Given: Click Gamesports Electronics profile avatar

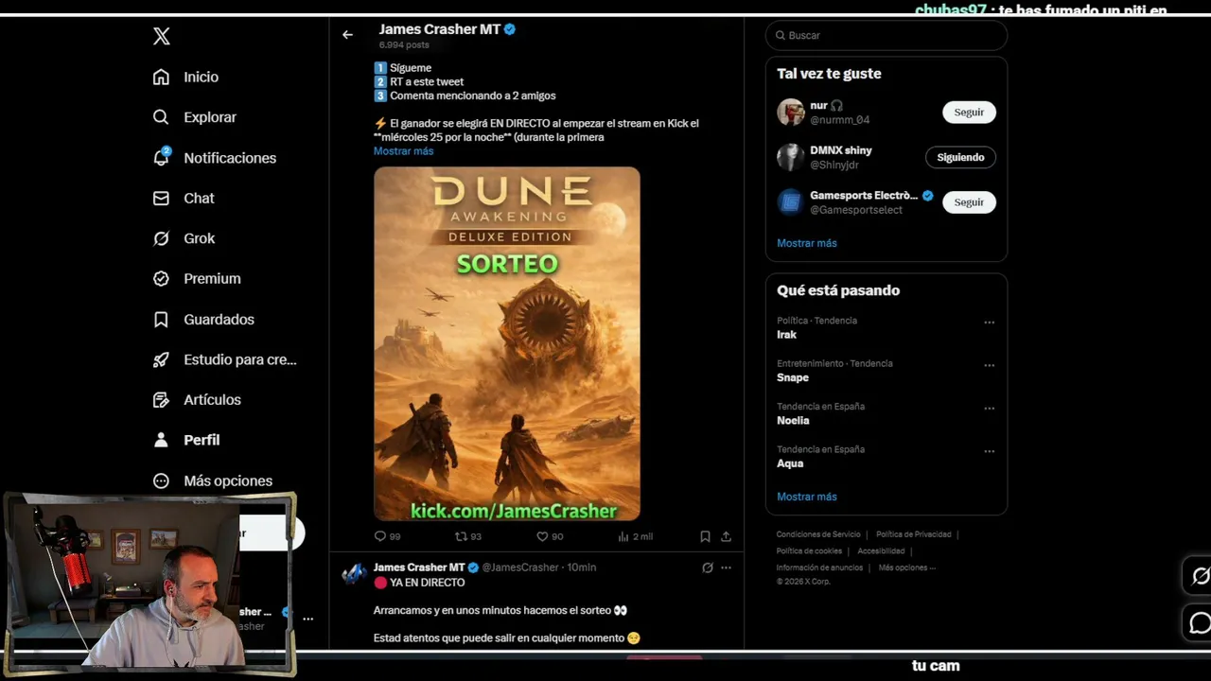Looking at the screenshot, I should [x=791, y=202].
